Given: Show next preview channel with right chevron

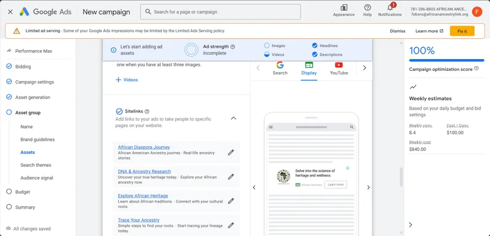Looking at the screenshot, I should tap(365, 68).
